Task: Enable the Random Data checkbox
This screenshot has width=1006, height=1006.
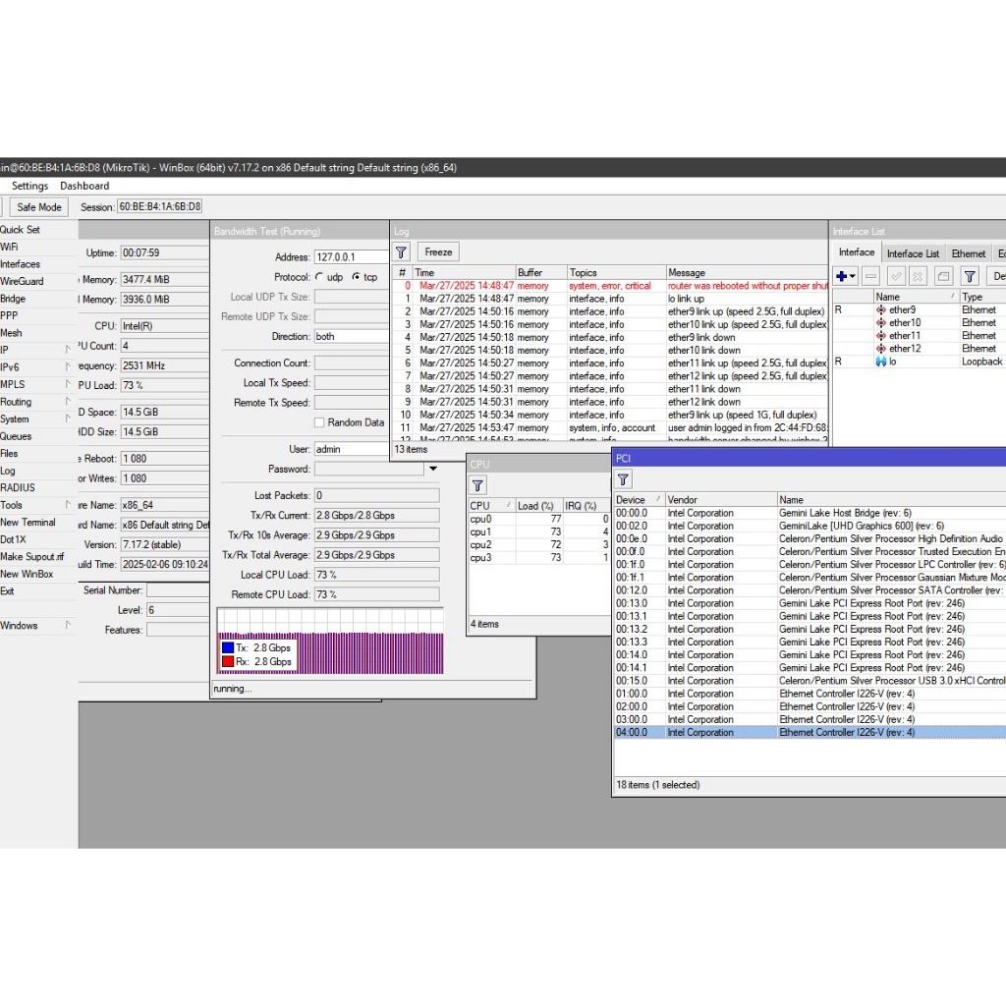Action: pyautogui.click(x=319, y=422)
